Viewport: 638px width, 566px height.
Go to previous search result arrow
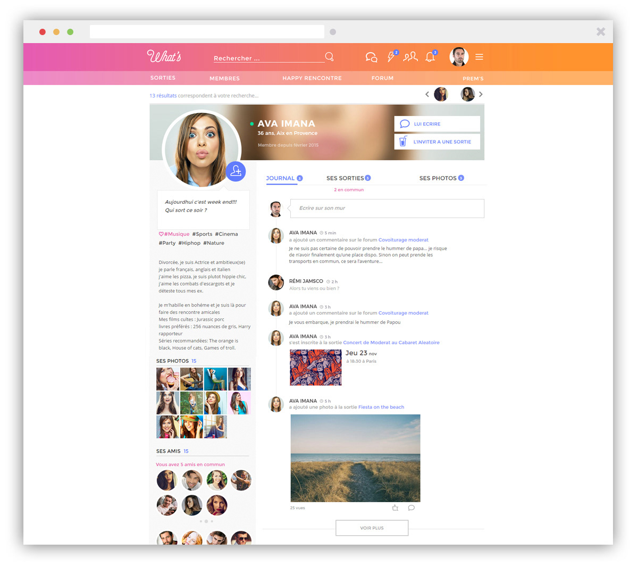(427, 94)
